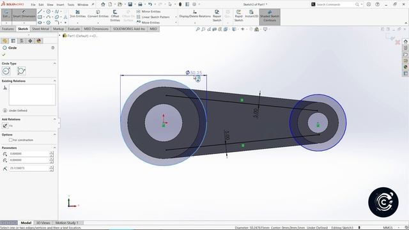This screenshot has height=230, width=409.
Task: Collapse the Options section
Action: 54,135
